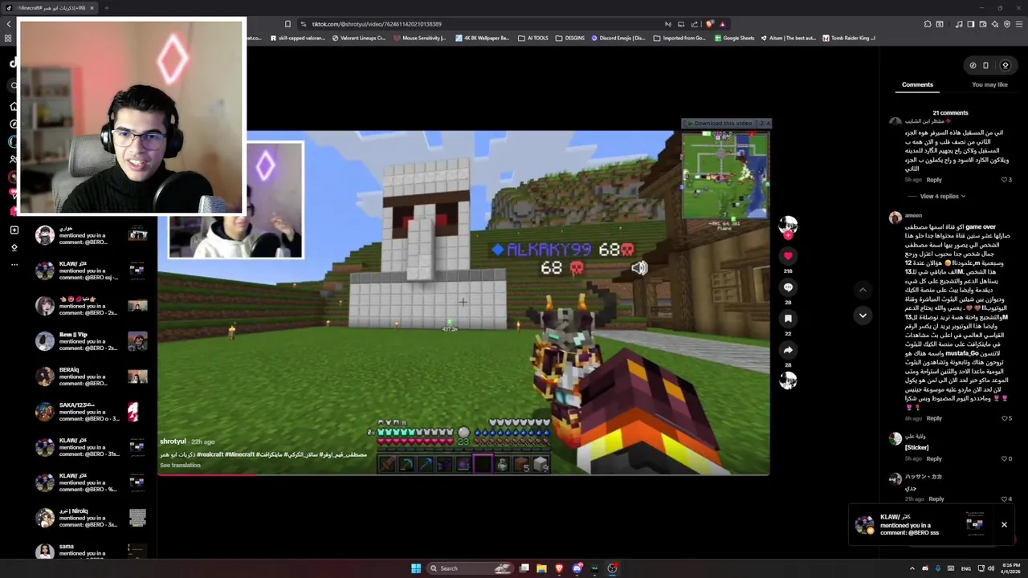
Task: Expand View 4 replies under the first comment
Action: click(943, 196)
